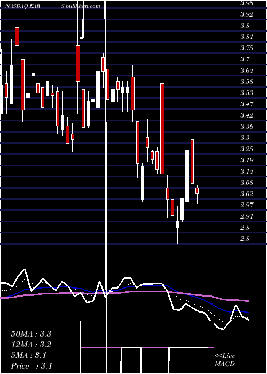Image resolution: width=267 pixels, height=374 pixels.
Task: Click the 3.25 price axis label
Action: click(x=247, y=149)
